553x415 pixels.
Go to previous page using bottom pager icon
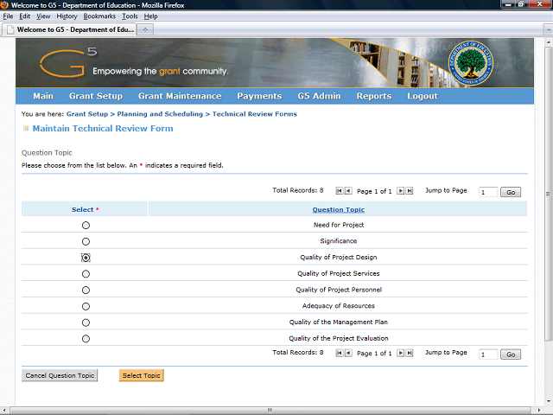tap(348, 353)
